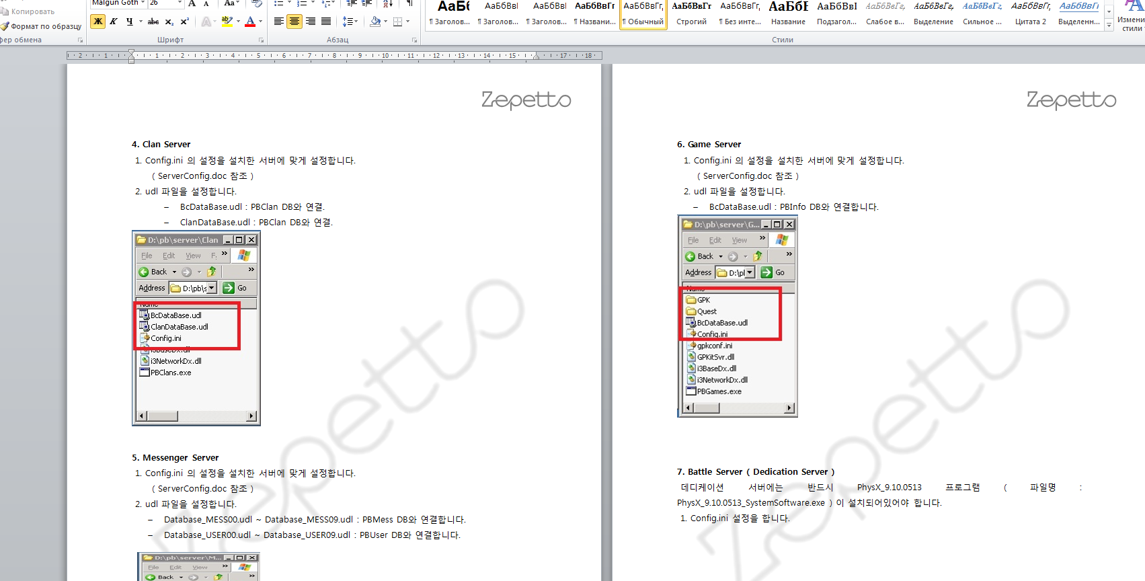Click the Grow Font icon
The width and height of the screenshot is (1145, 581).
192,3
